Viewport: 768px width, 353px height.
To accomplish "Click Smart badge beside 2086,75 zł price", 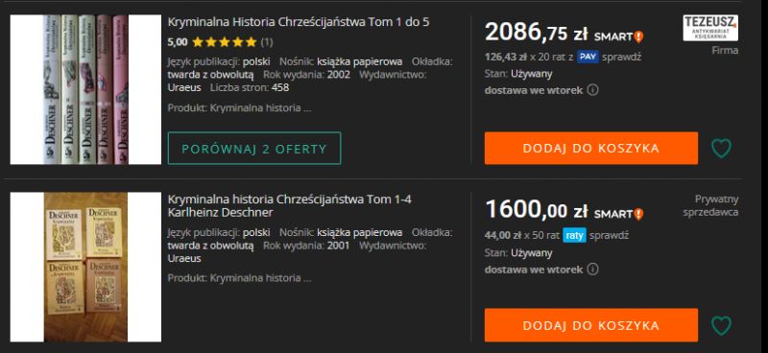I will point(618,36).
